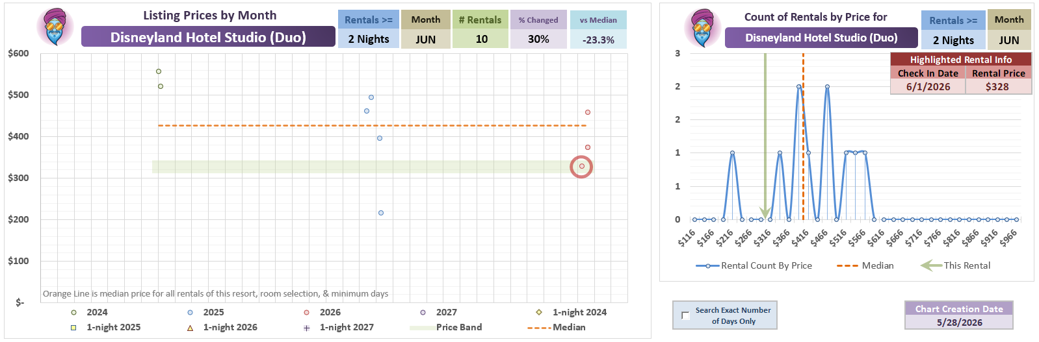Image resolution: width=1039 pixels, height=342 pixels.
Task: Click the genie logo beside Count of Rentals title
Action: click(x=702, y=29)
